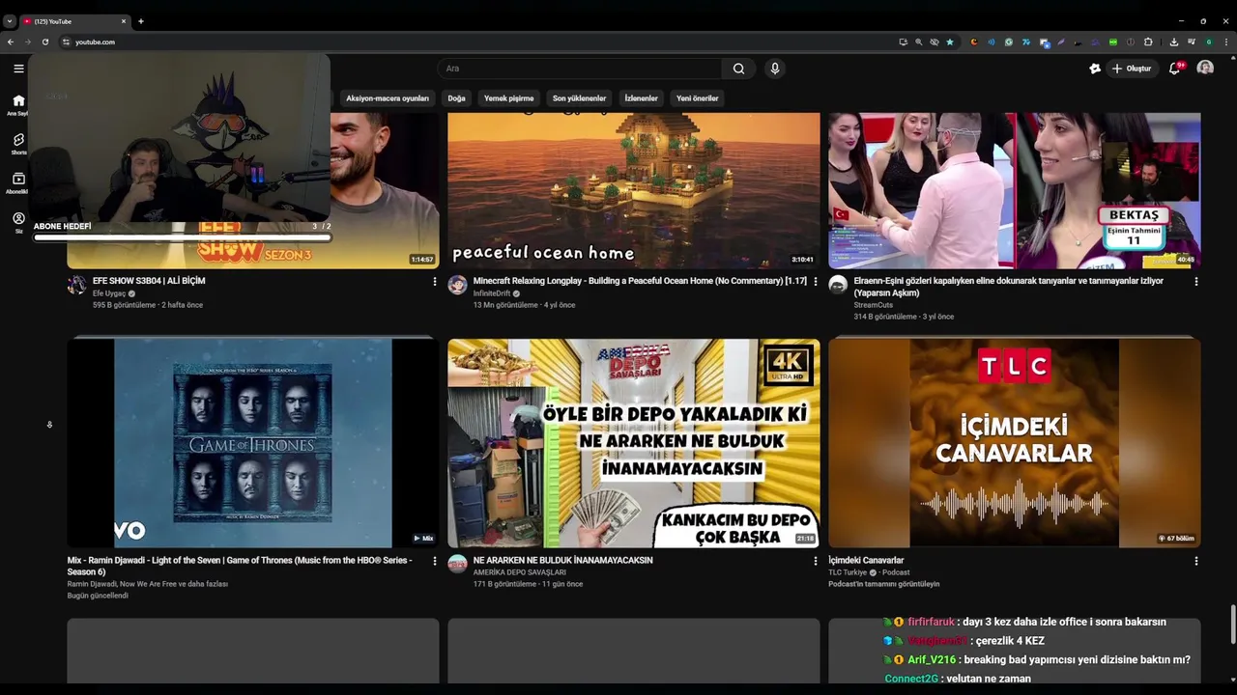The height and width of the screenshot is (695, 1237).
Task: Select the Doğa filter chip
Action: tap(456, 98)
